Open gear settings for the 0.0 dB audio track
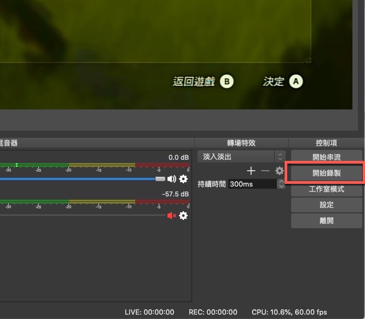Image resolution: width=365 pixels, height=319 pixels. (x=183, y=179)
